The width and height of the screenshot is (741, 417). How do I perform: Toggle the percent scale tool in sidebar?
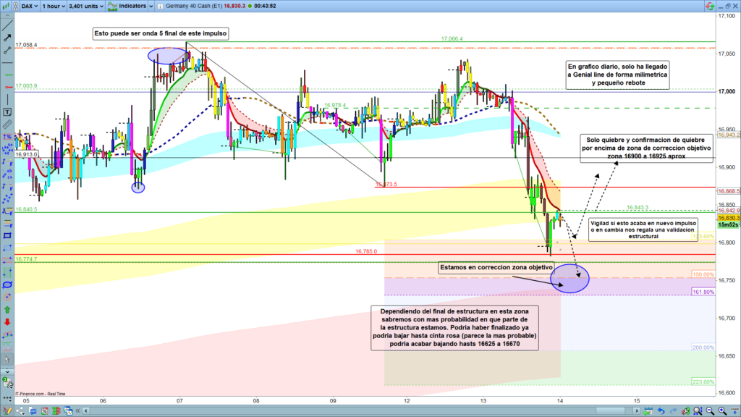tap(7, 137)
